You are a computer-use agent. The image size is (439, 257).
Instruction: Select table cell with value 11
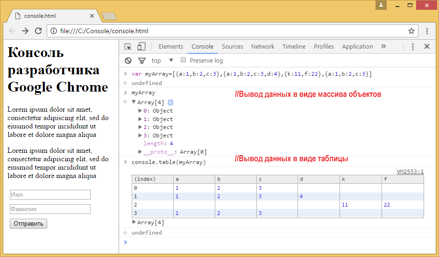[x=361, y=205]
